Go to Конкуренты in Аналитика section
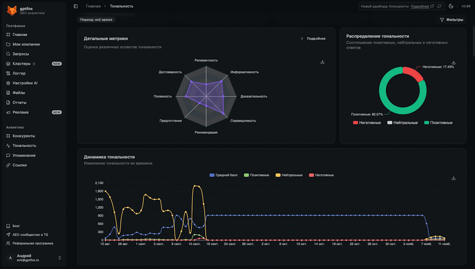 pos(23,136)
